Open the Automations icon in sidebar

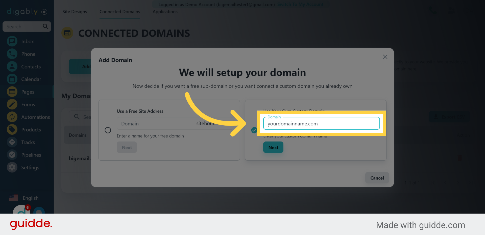pyautogui.click(x=12, y=117)
